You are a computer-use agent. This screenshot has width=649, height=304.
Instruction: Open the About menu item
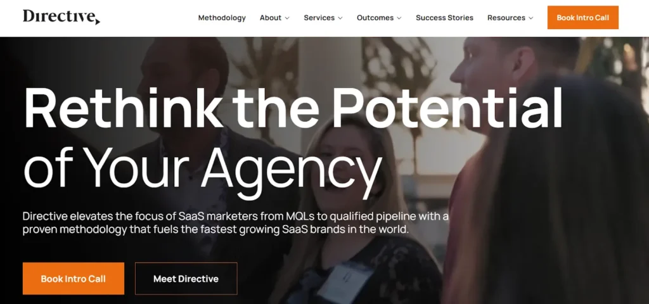pyautogui.click(x=271, y=18)
